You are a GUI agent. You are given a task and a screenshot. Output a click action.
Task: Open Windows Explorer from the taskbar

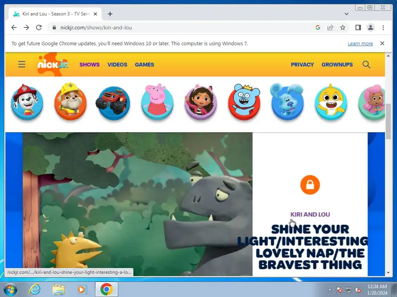[x=59, y=289]
